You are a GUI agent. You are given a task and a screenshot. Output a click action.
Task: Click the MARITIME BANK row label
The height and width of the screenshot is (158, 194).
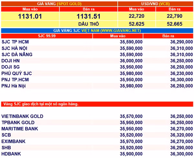20,129
